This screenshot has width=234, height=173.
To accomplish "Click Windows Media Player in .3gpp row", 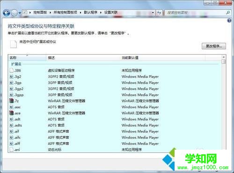I will click(140, 95).
